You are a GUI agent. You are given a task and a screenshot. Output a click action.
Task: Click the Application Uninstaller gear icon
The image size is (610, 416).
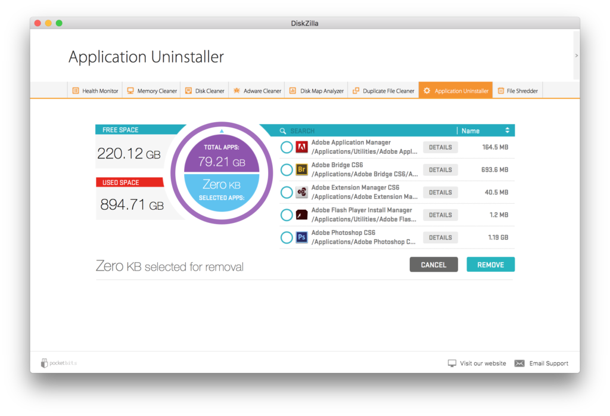click(427, 91)
